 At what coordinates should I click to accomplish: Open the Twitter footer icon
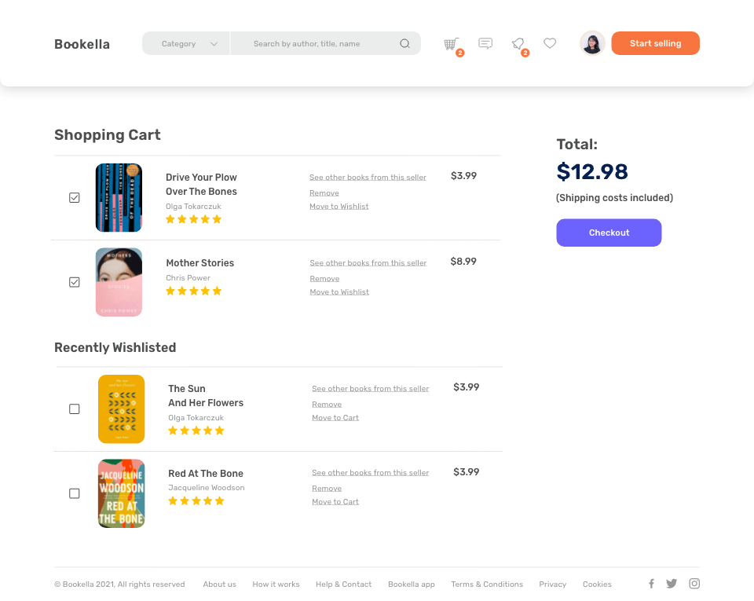pos(672,584)
